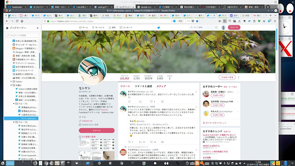
Task: Open #ハロウィン trend link
Action: 215,152
